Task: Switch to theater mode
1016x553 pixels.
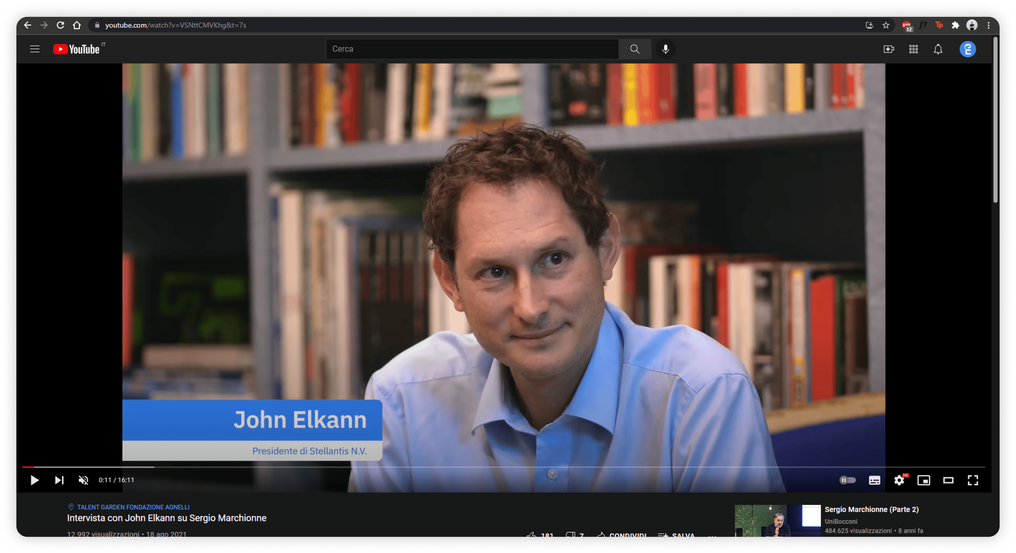Action: [x=948, y=480]
